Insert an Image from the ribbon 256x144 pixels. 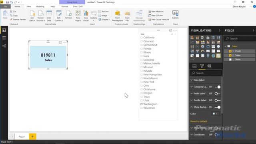[x=103, y=16]
